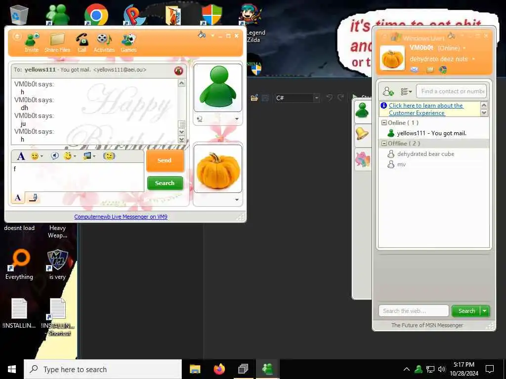Click Everything desktop shortcut

19,265
